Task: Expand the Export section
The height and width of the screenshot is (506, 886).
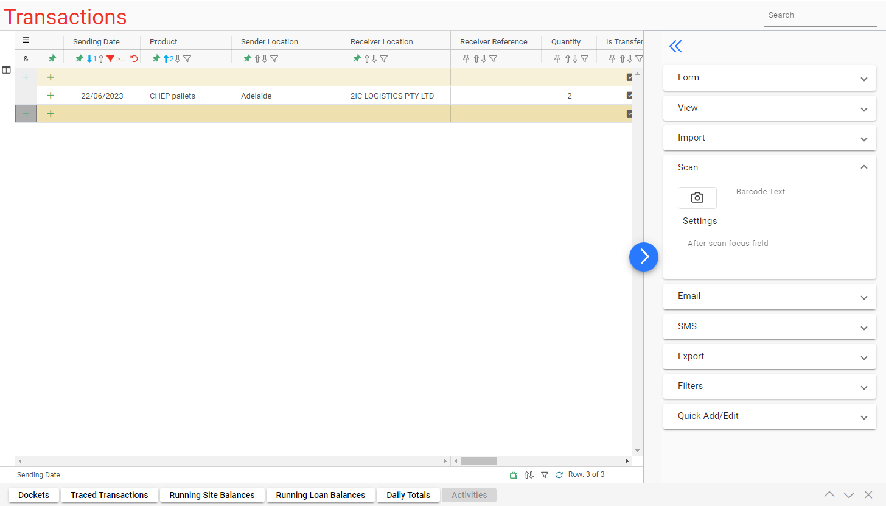Action: [769, 357]
